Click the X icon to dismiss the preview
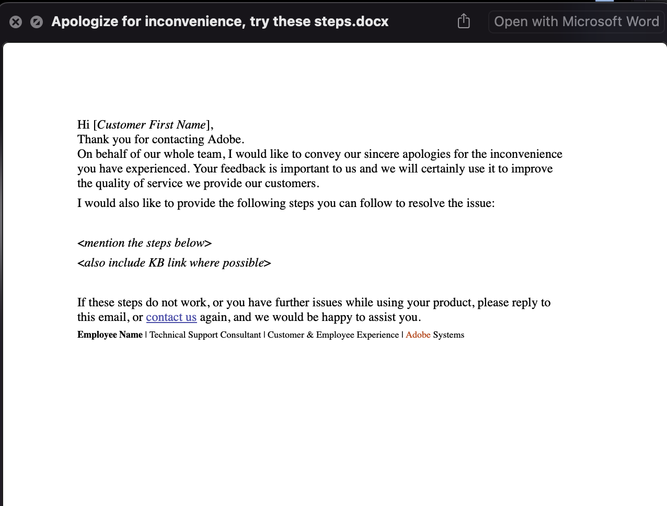The image size is (667, 506). pos(16,21)
